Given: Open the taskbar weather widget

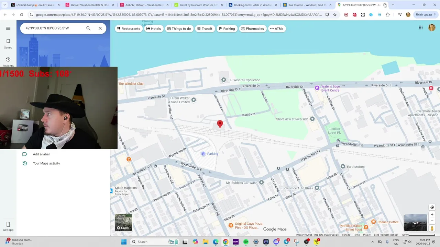Looking at the screenshot, I should click(19, 242).
